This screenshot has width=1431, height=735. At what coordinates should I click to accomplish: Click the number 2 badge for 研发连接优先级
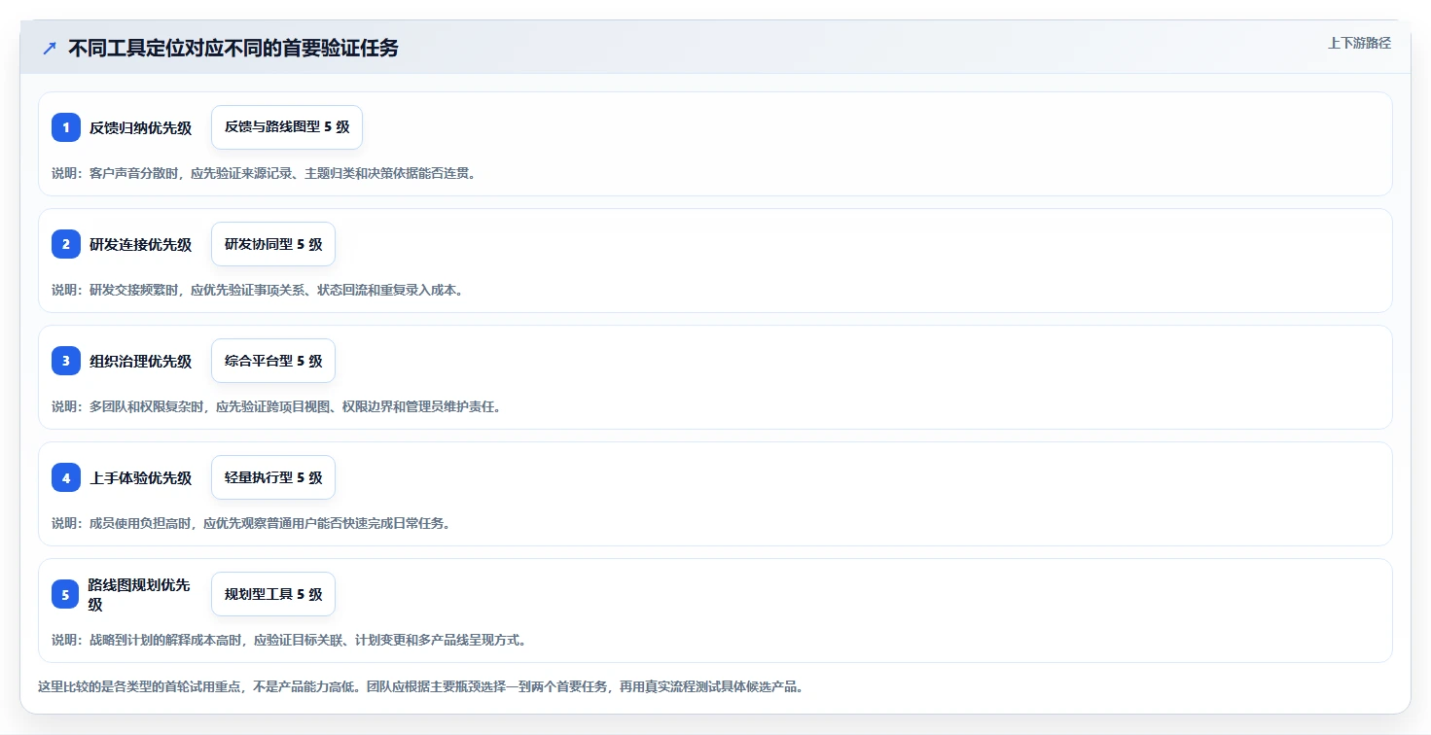pos(66,244)
